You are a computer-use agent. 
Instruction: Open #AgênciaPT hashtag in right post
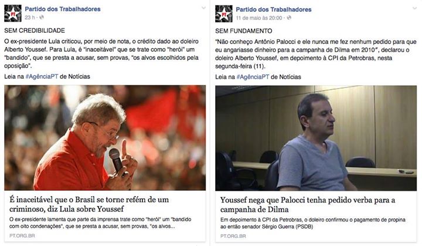tap(253, 77)
